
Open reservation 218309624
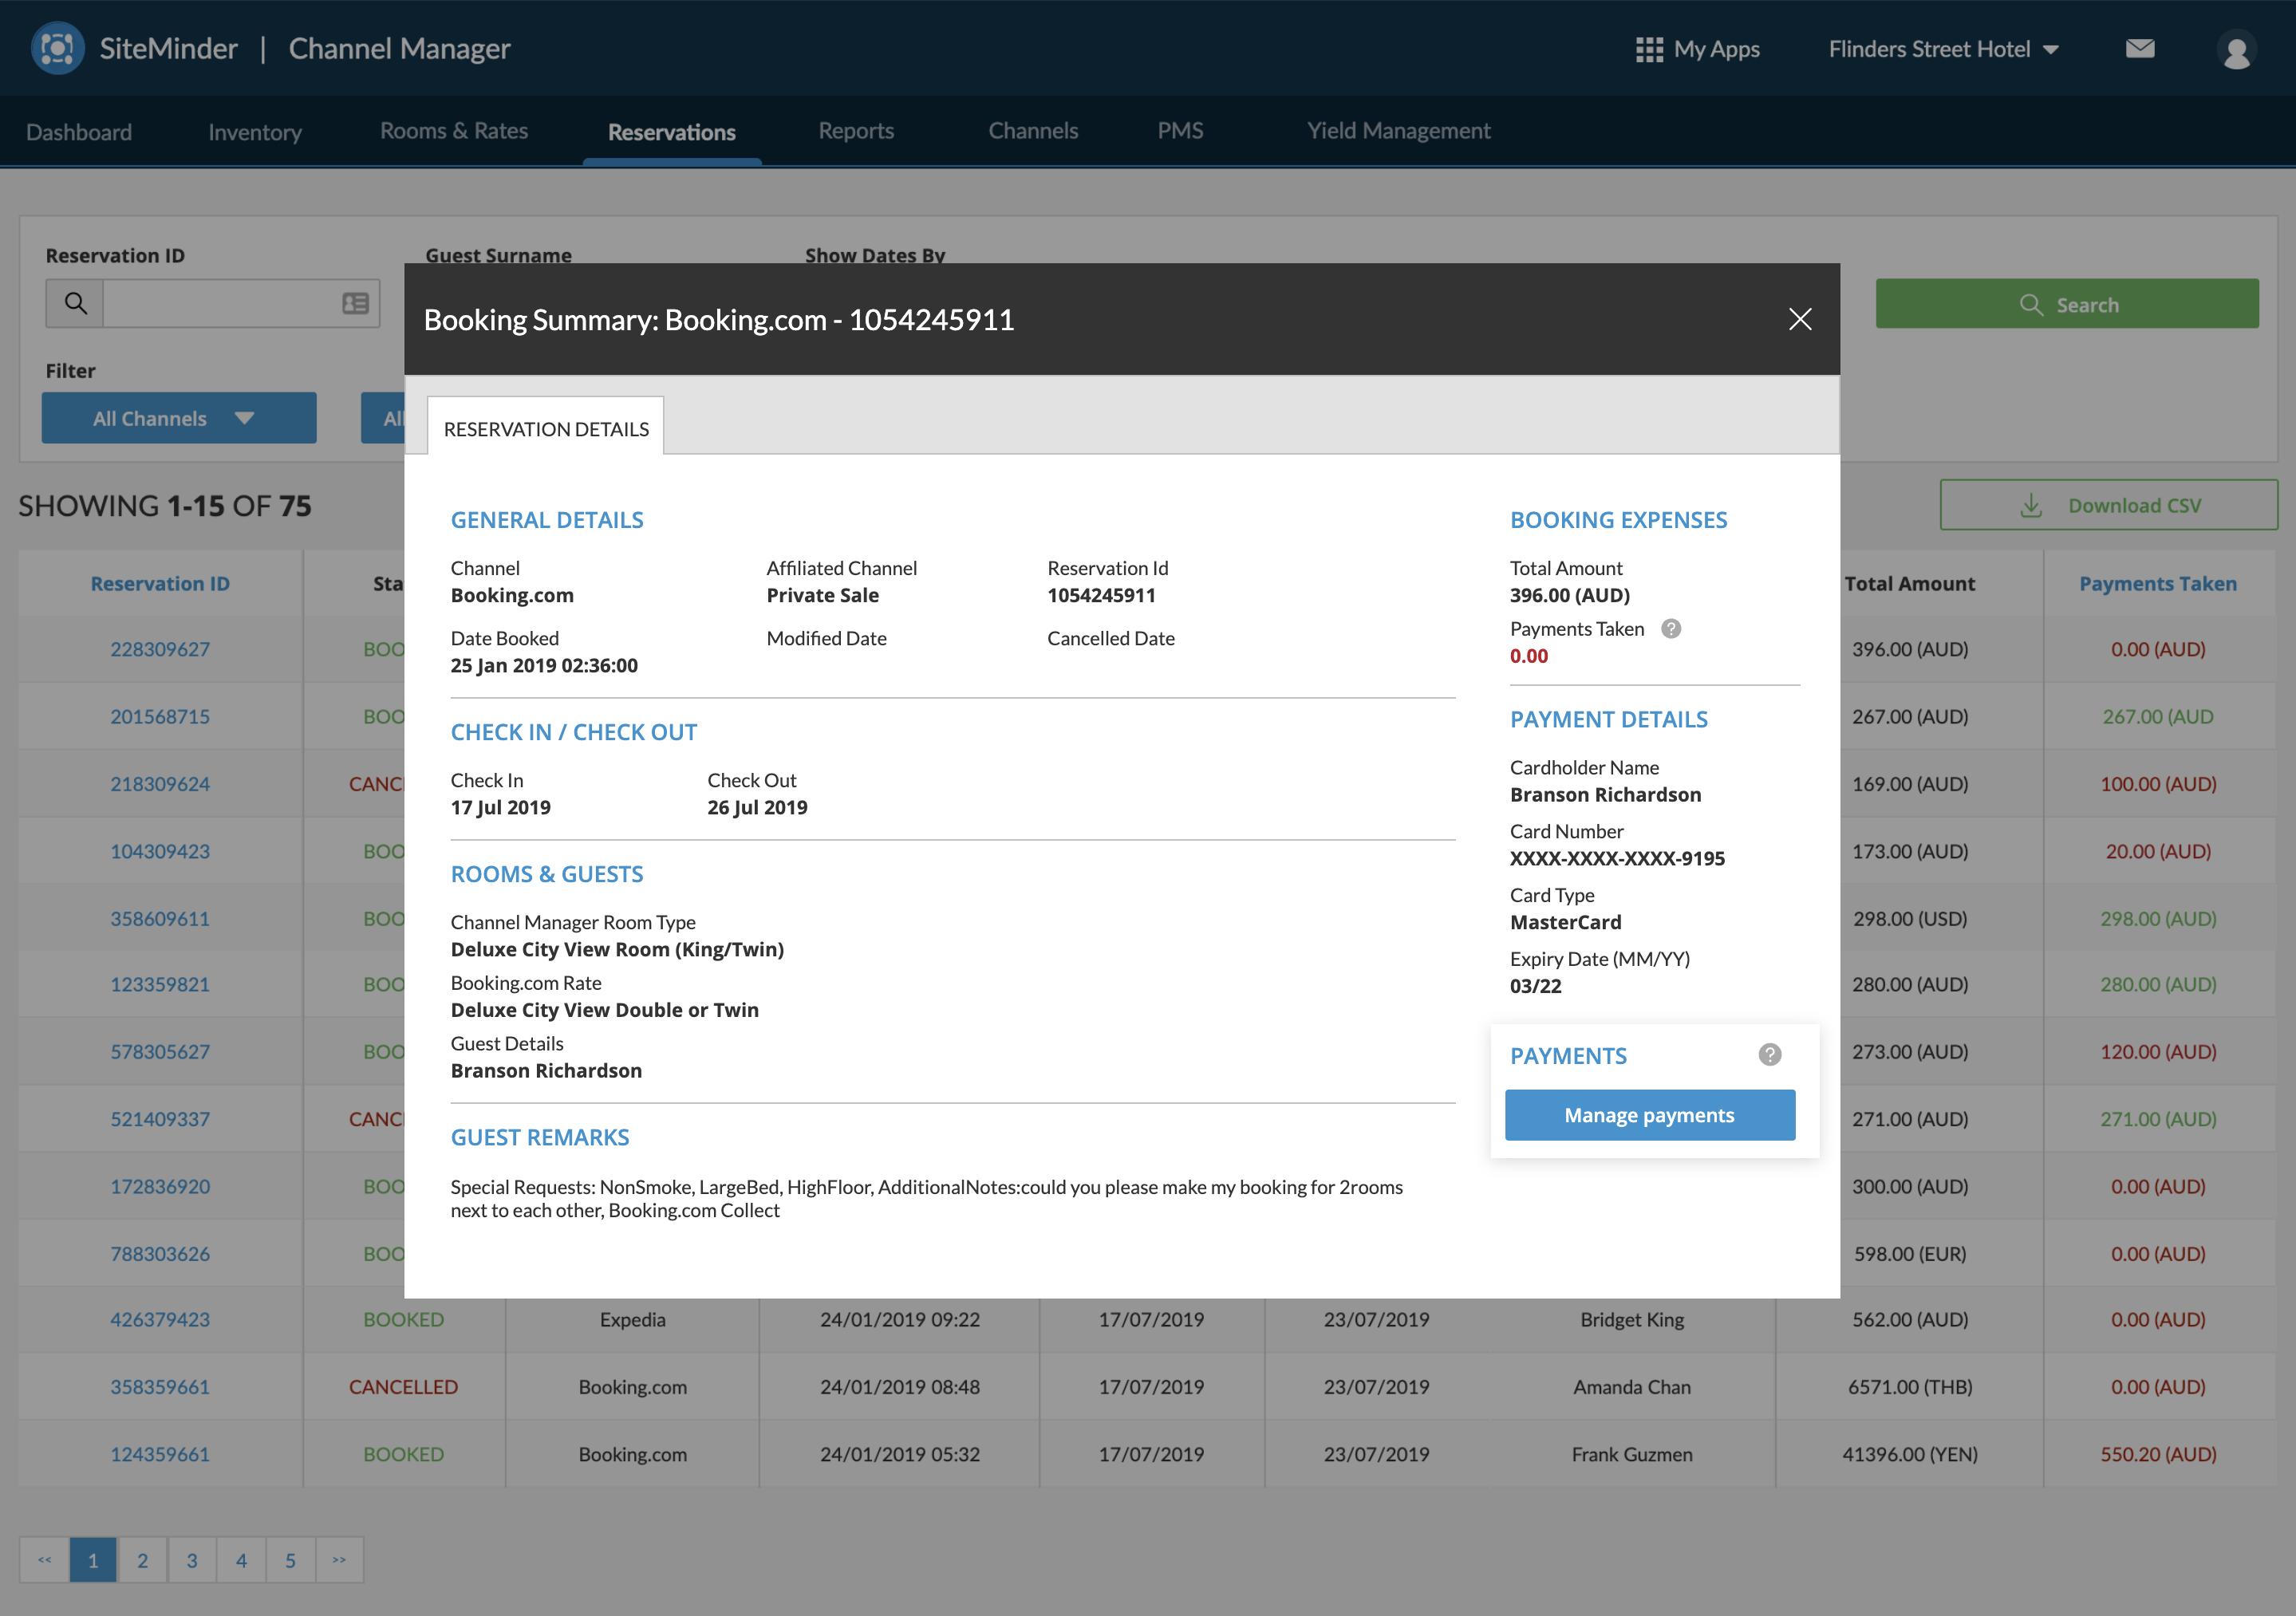(160, 784)
